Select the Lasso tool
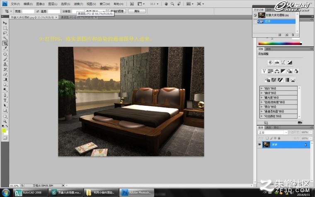 (x=5, y=33)
